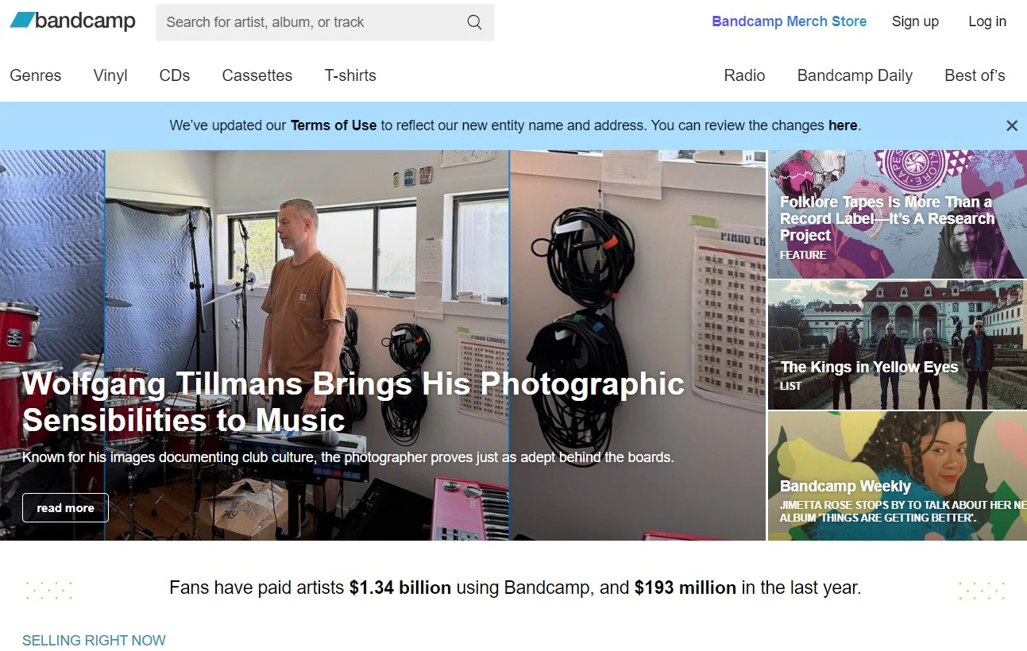Viewport: 1027px width, 651px height.
Task: Open the T-shirts category
Action: click(x=350, y=75)
